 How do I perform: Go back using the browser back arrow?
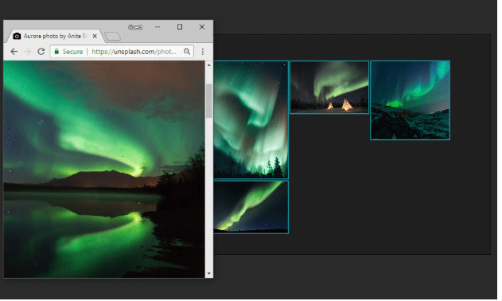14,52
